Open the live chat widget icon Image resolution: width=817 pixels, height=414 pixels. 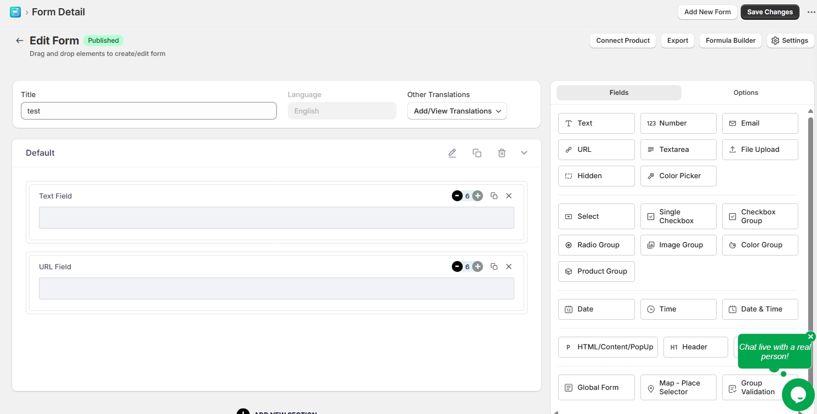(x=798, y=395)
